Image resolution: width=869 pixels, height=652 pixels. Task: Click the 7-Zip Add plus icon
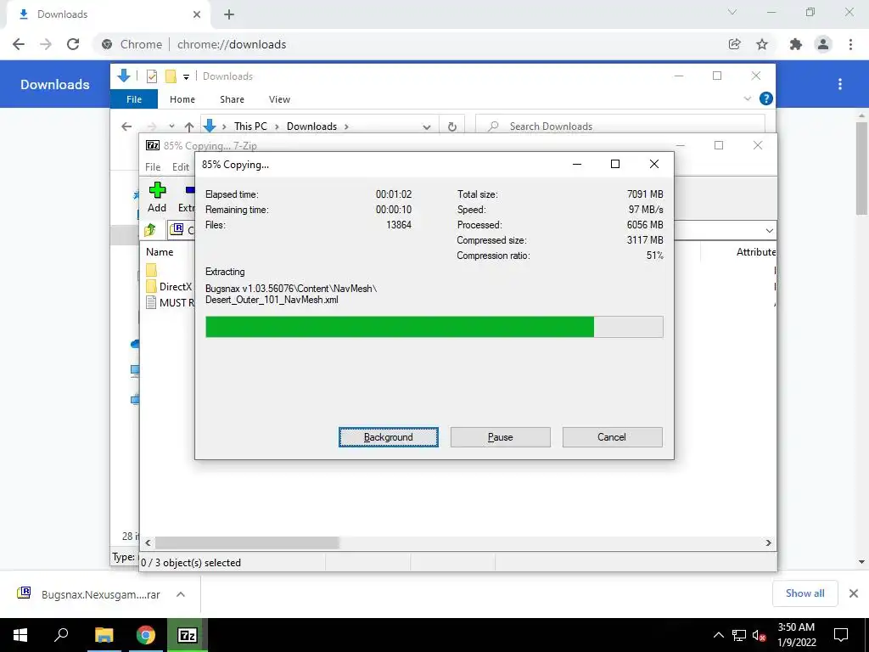157,191
